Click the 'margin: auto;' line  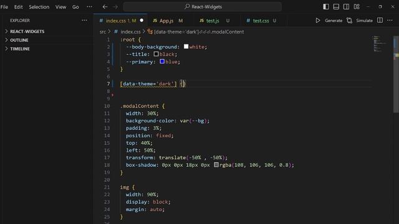145,209
